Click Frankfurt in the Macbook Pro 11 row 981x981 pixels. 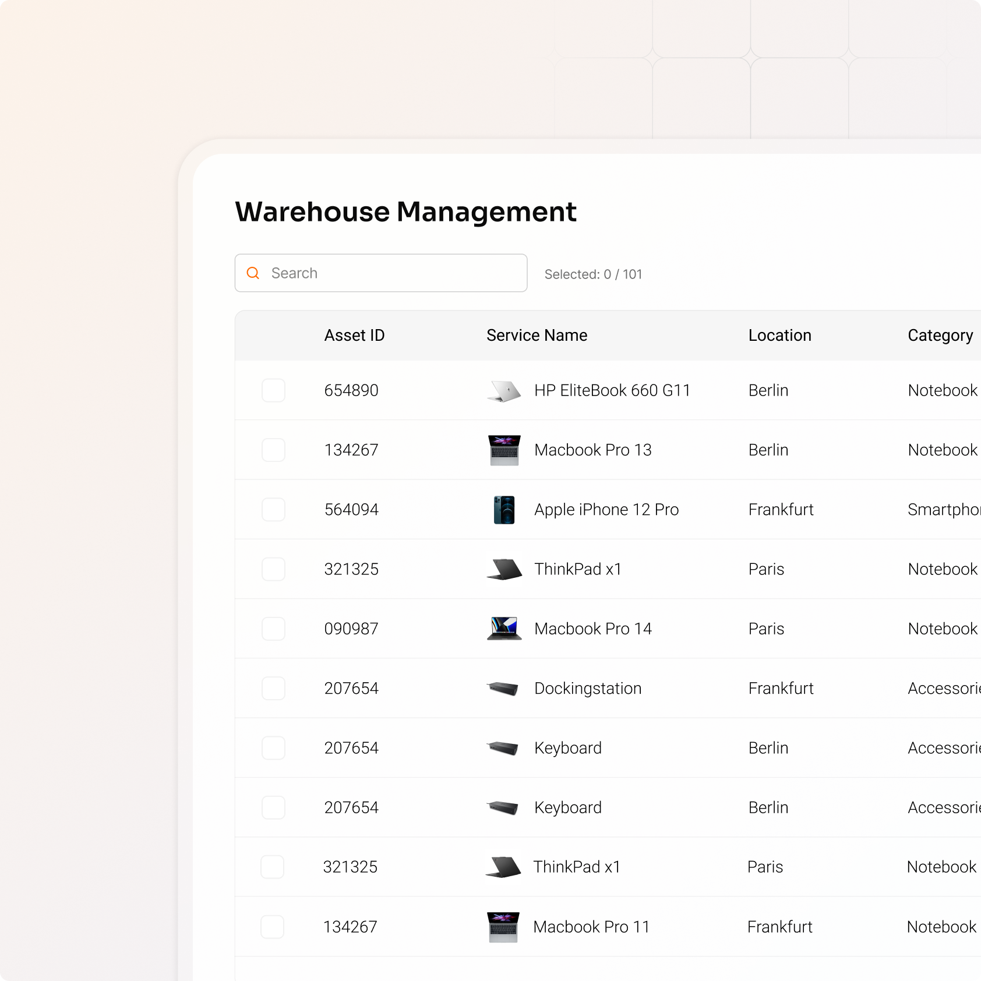pos(779,927)
